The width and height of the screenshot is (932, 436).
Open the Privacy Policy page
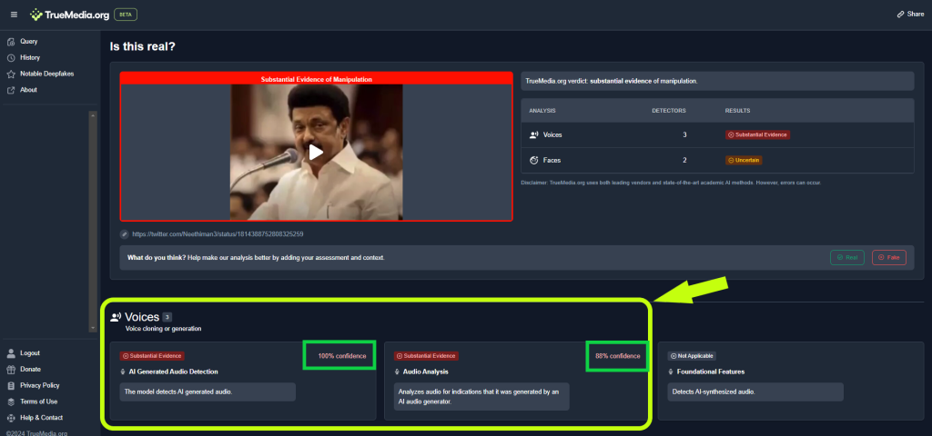[40, 385]
